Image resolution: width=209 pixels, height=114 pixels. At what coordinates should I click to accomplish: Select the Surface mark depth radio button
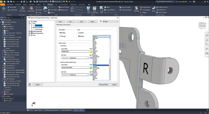click(x=60, y=33)
